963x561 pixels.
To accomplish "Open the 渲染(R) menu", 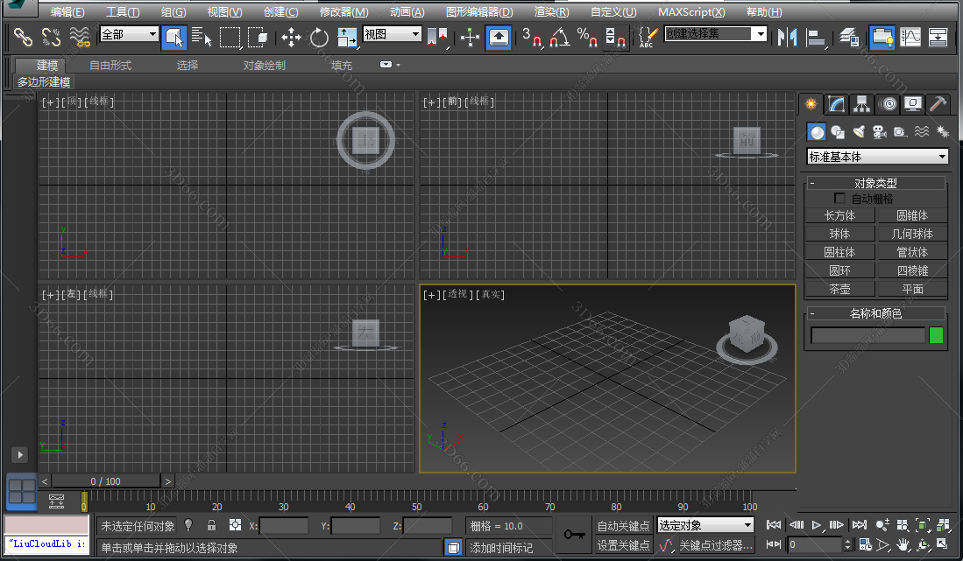I will pyautogui.click(x=551, y=11).
